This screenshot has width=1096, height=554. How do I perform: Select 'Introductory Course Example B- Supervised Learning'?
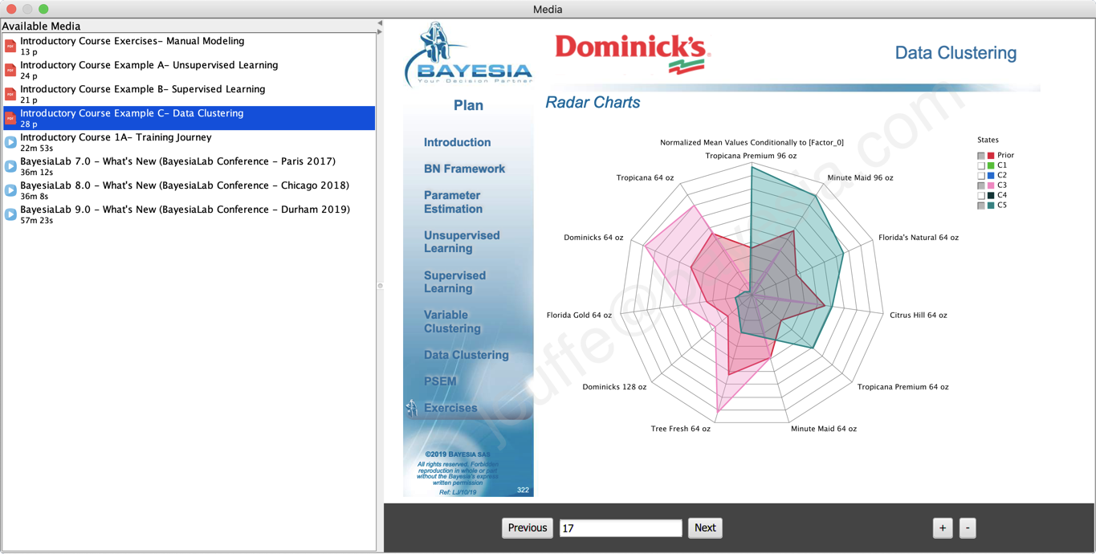[189, 94]
